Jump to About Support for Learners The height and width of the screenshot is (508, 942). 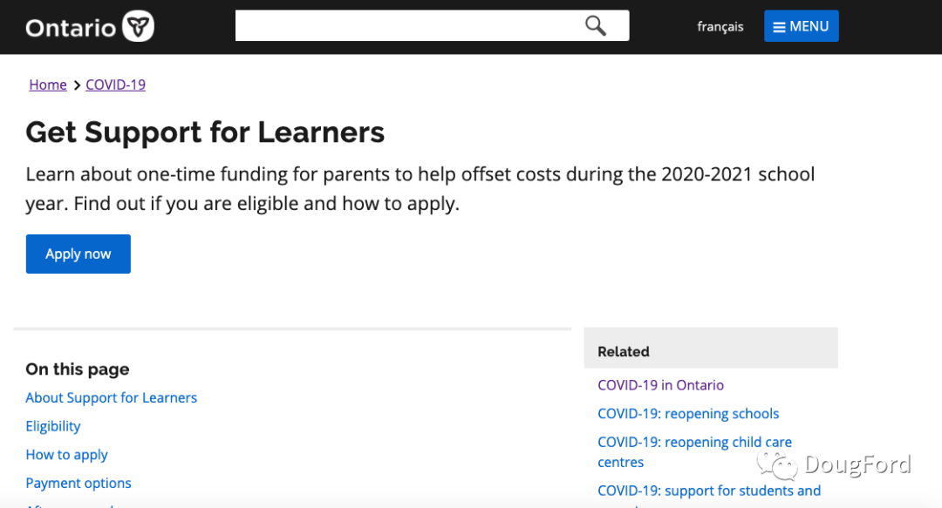point(112,397)
